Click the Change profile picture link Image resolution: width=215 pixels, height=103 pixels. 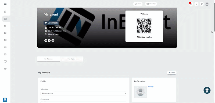pos(151,86)
